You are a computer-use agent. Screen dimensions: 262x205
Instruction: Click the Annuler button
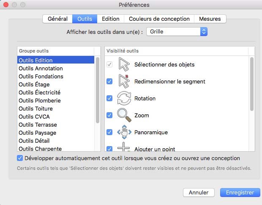pyautogui.click(x=199, y=192)
